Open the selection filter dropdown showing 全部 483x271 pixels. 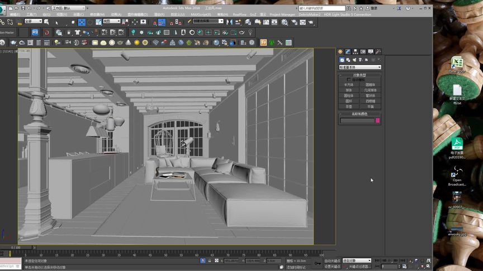(33, 21)
